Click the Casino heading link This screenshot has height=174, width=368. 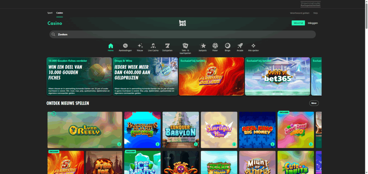[55, 23]
